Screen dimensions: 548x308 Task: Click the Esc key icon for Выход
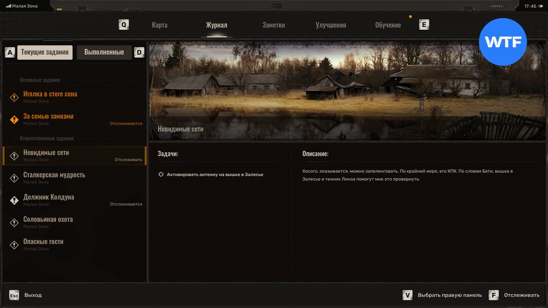pos(14,295)
